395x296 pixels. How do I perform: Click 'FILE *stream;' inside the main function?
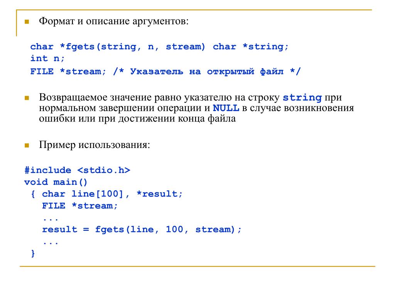tap(80, 206)
